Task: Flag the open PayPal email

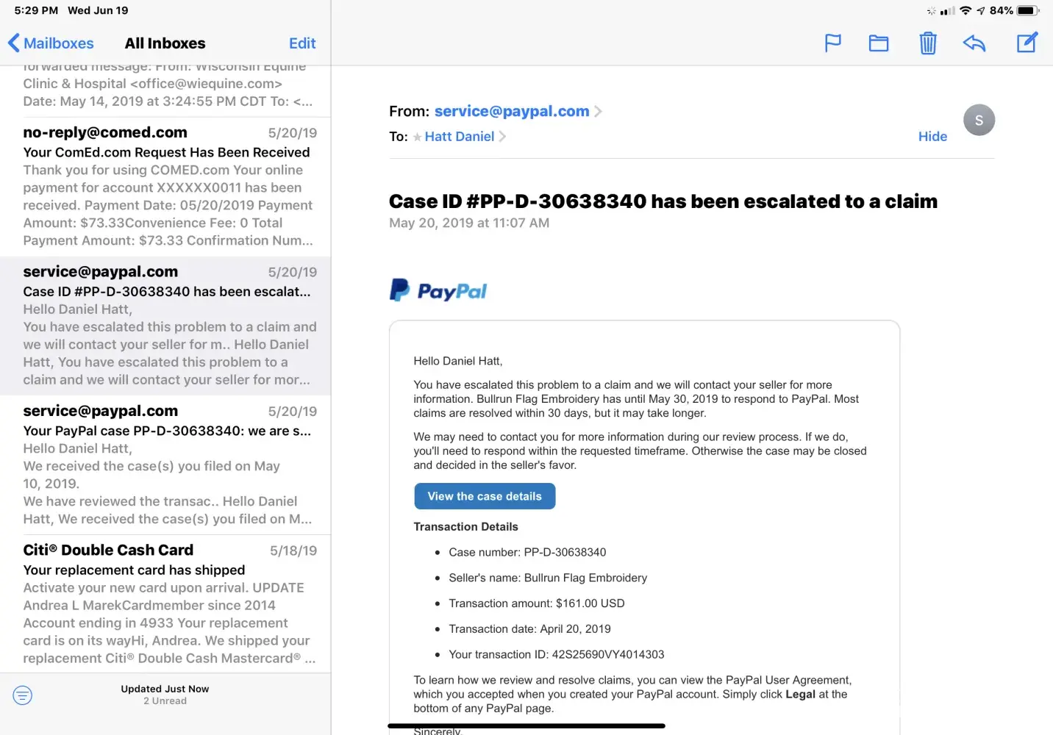Action: coord(832,43)
